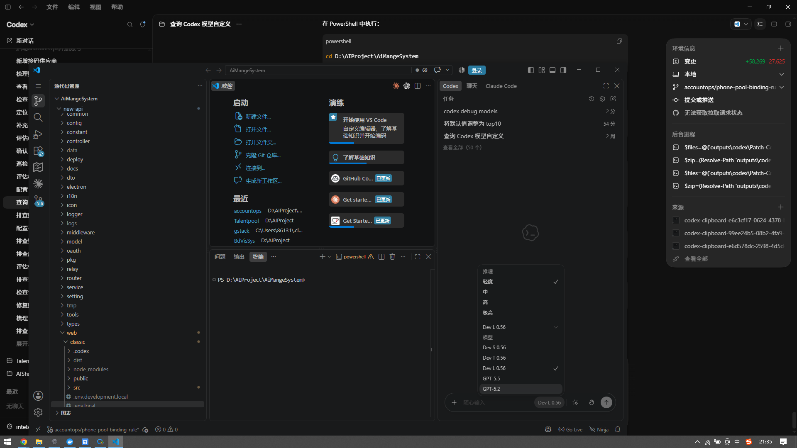Screen dimensions: 797x448
Task: Select 中 reasoning level
Action: [x=521, y=292]
